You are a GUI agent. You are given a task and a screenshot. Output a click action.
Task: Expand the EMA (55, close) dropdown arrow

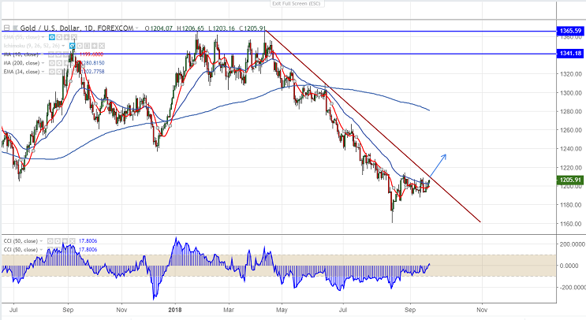[x=43, y=37]
